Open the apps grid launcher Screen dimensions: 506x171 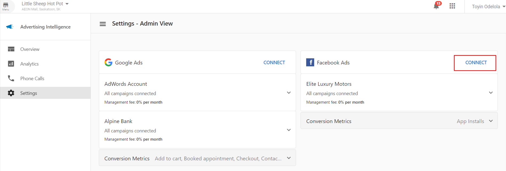pos(452,6)
